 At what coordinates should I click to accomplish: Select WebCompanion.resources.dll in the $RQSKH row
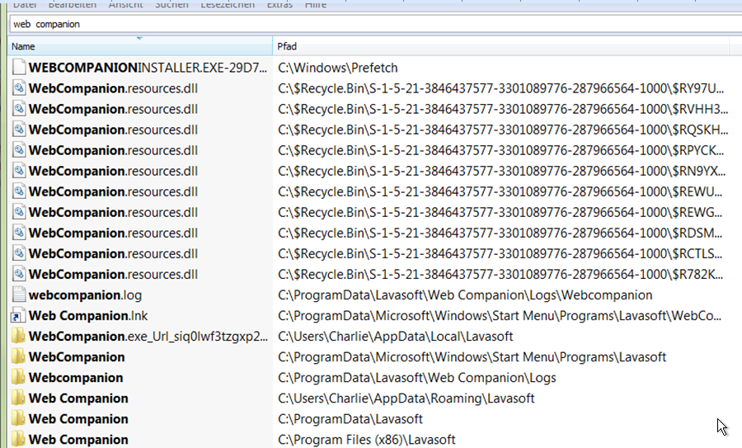[x=113, y=130]
